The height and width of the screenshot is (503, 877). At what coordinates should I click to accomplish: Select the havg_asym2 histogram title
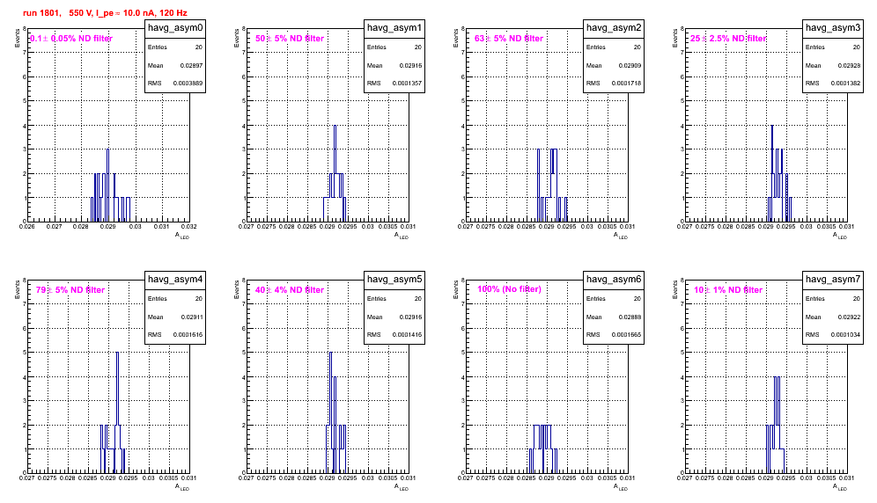pos(614,27)
